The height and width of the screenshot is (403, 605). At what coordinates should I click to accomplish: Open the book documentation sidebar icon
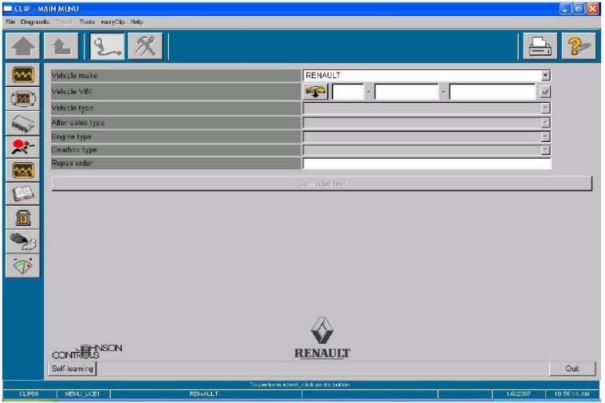tap(23, 194)
